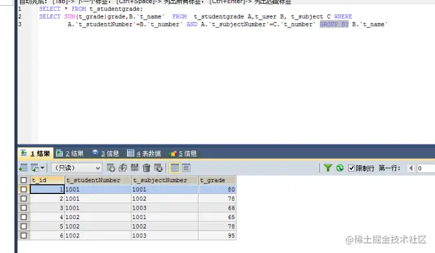Click the duplicate current row icon
Screen dimensions: 435x253
tap(123, 168)
